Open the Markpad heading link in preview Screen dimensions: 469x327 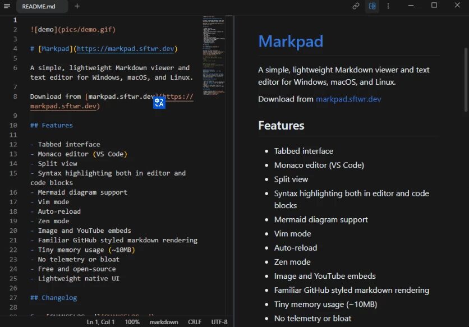pos(291,42)
